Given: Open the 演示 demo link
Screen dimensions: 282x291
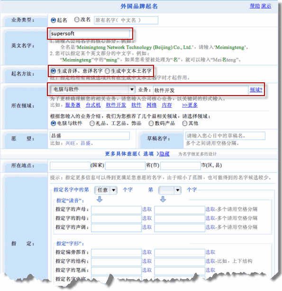Looking at the screenshot, I should coord(266,6).
